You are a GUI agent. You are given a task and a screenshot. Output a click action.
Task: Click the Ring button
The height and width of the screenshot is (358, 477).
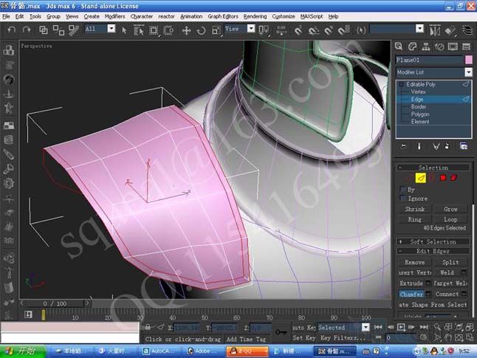415,219
